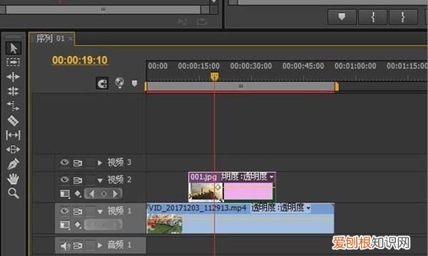Toggle visibility eye of 视频 3 track

pos(64,162)
